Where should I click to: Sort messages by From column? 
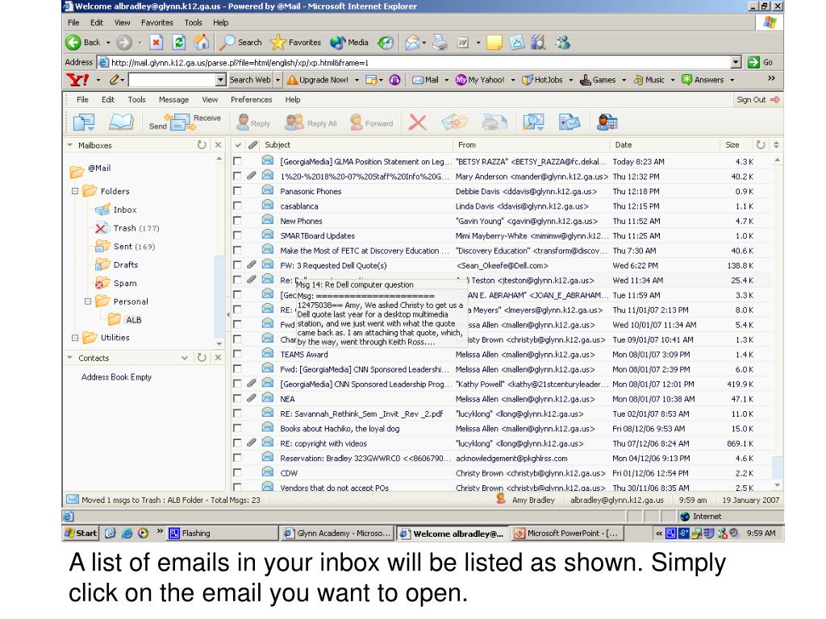point(467,145)
